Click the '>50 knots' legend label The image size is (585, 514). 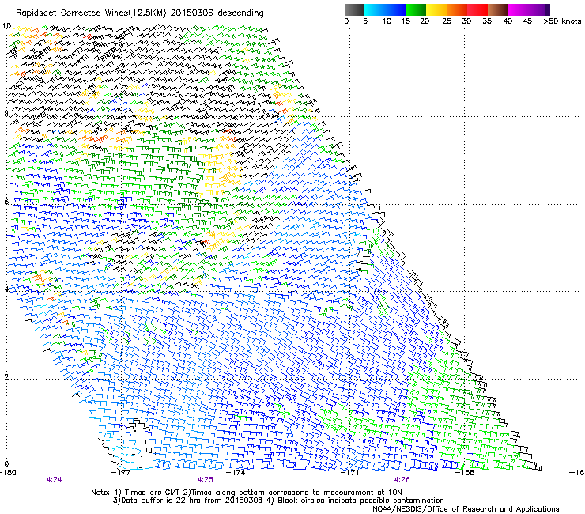pyautogui.click(x=562, y=21)
